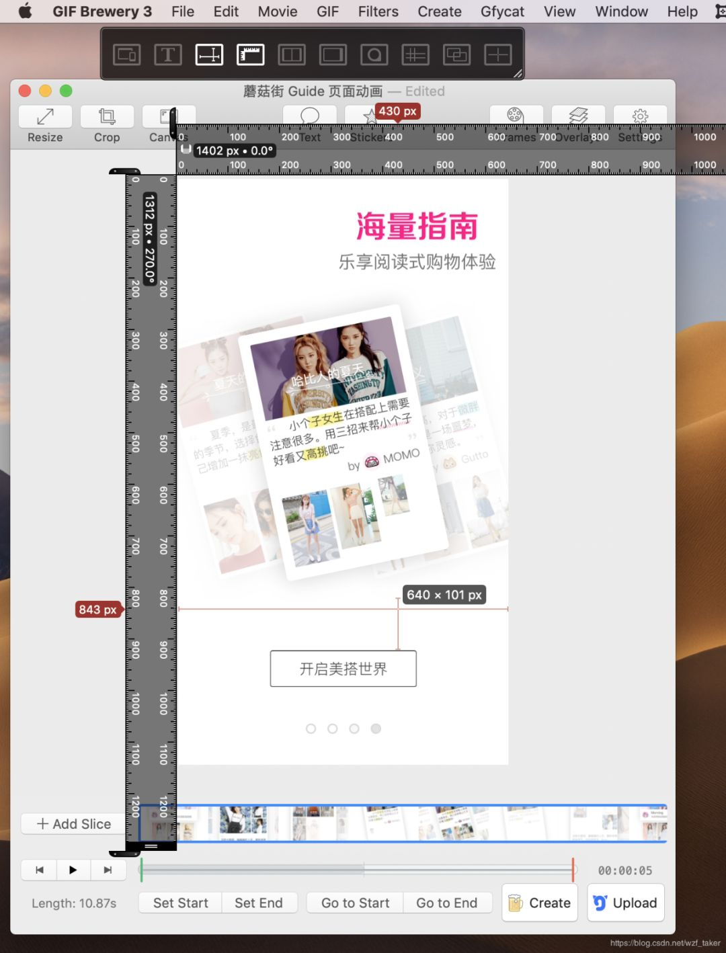Open the film-reel Frames icon

[516, 115]
